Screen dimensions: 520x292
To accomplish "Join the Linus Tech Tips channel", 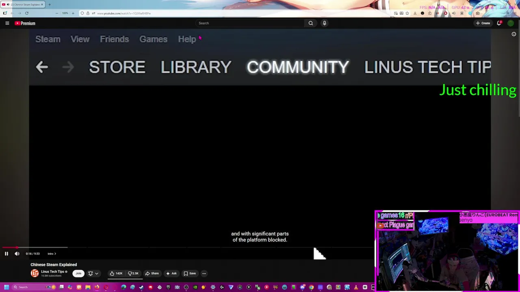I will (78, 273).
